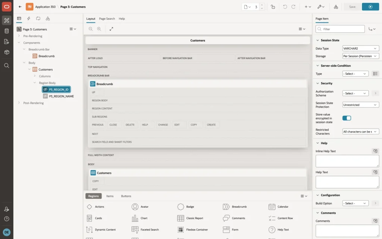Switch to the Page Search tab

click(107, 19)
